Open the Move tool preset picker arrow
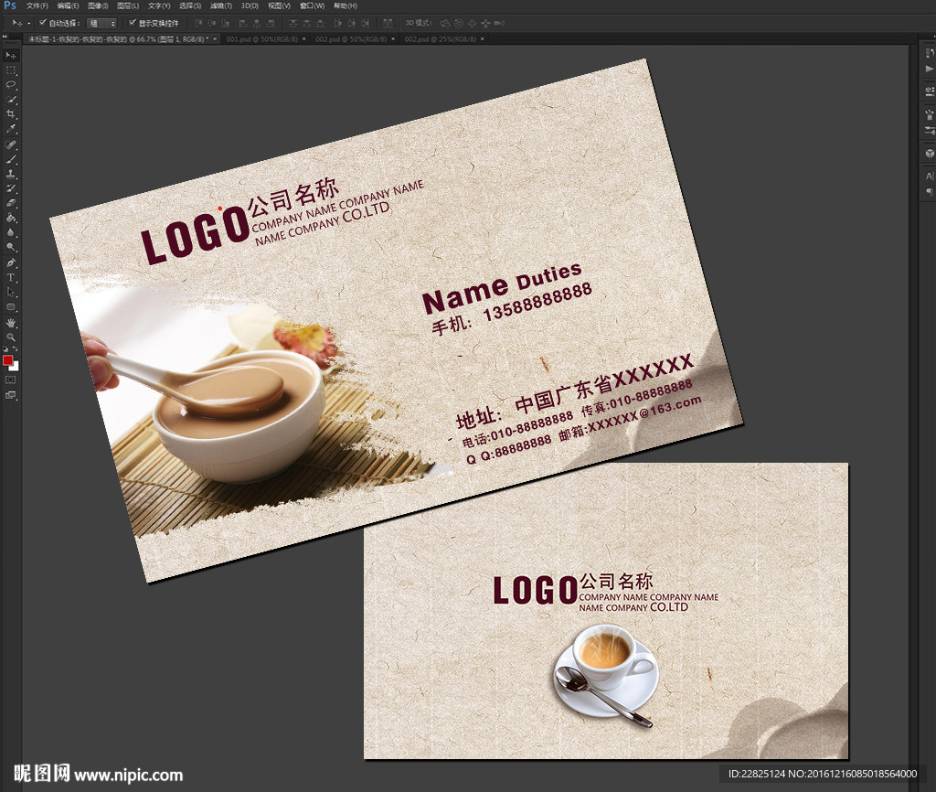936x792 pixels. tap(28, 22)
